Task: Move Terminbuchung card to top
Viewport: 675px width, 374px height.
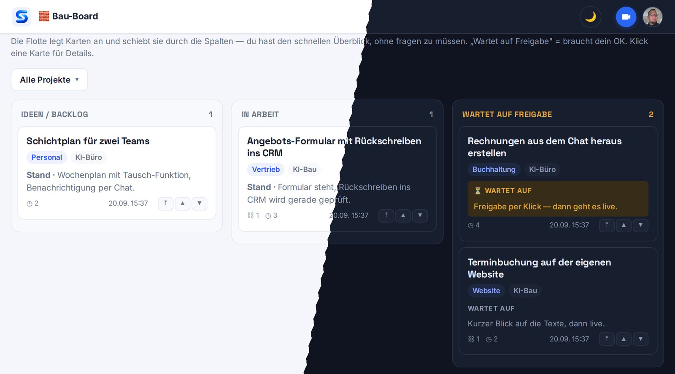Action: (607, 339)
